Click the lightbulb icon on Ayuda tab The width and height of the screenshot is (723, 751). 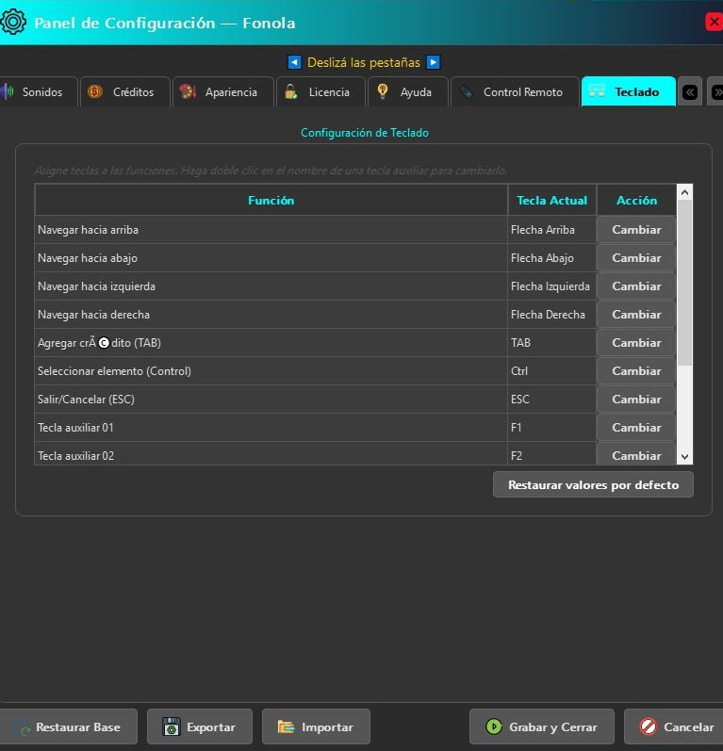(383, 91)
